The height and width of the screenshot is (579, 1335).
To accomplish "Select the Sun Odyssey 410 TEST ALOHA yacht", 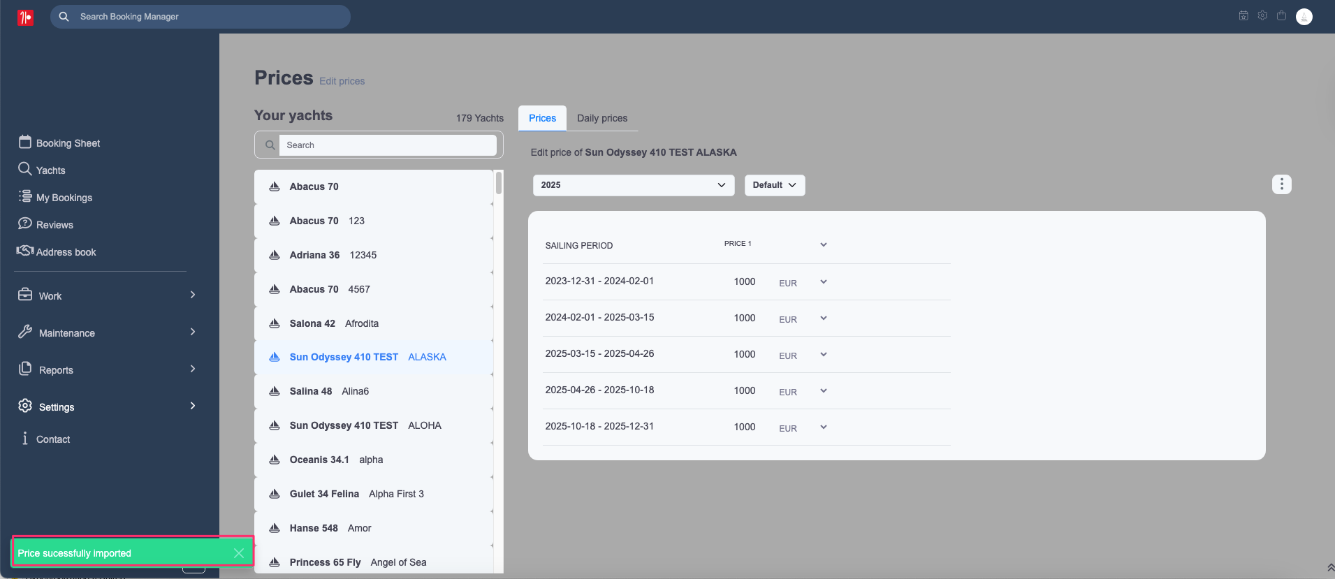I will point(374,425).
